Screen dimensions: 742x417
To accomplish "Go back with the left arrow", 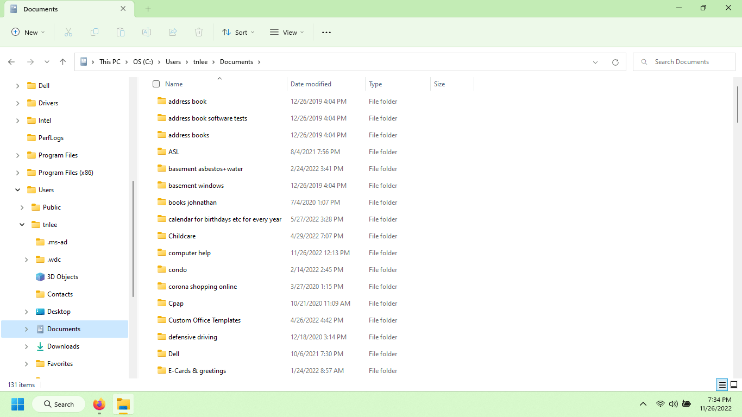I will click(x=11, y=62).
